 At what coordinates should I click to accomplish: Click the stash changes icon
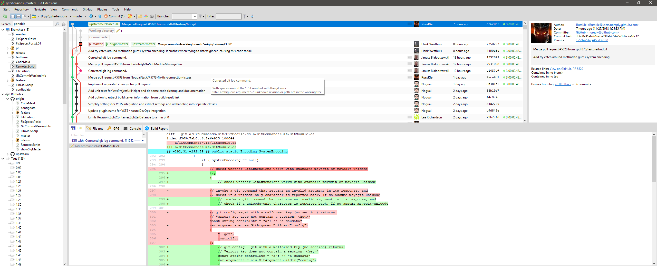tap(130, 16)
